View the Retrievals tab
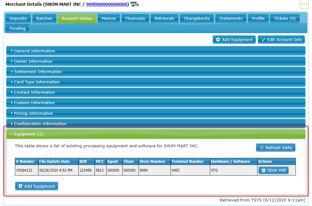The width and height of the screenshot is (312, 206). click(x=164, y=19)
